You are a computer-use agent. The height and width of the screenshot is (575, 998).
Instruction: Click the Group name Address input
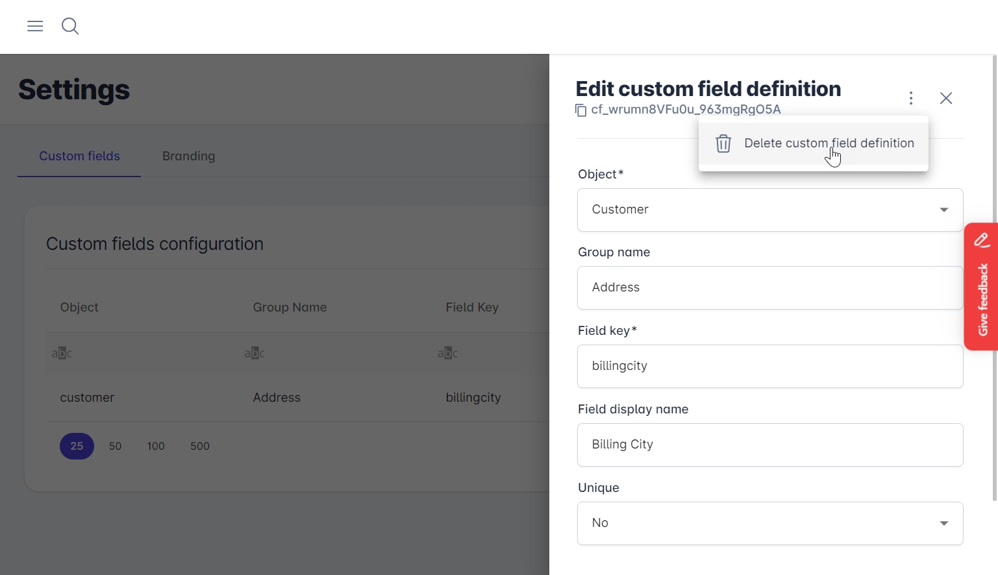coord(769,287)
